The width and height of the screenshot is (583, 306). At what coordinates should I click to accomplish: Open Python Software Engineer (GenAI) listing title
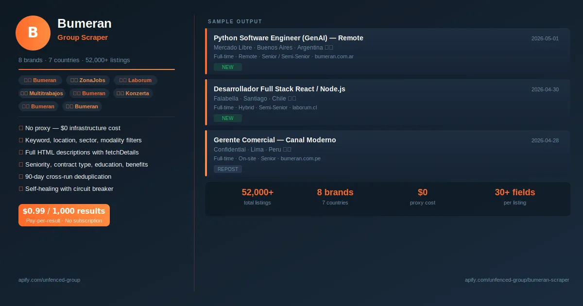point(289,38)
